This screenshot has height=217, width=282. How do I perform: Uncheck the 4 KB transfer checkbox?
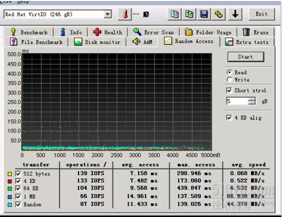[18, 181]
